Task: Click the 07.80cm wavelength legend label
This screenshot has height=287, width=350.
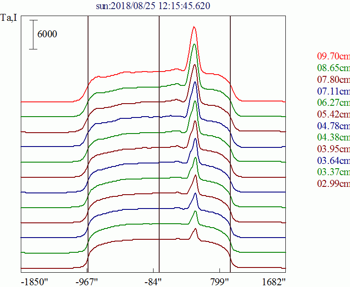Action: pos(334,79)
